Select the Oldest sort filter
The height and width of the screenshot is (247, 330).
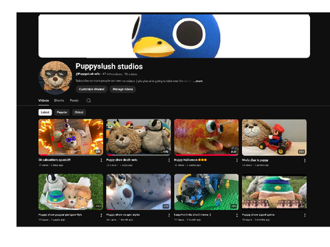(x=79, y=113)
